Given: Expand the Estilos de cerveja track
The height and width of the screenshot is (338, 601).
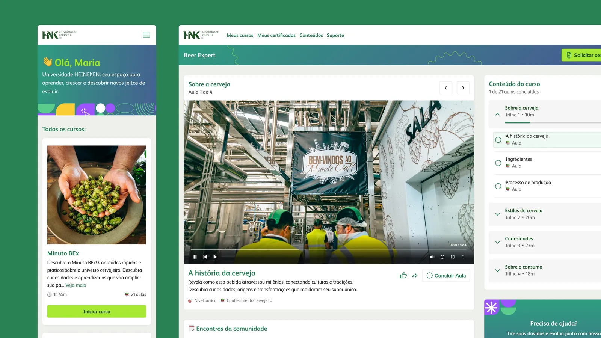Looking at the screenshot, I should click(498, 214).
